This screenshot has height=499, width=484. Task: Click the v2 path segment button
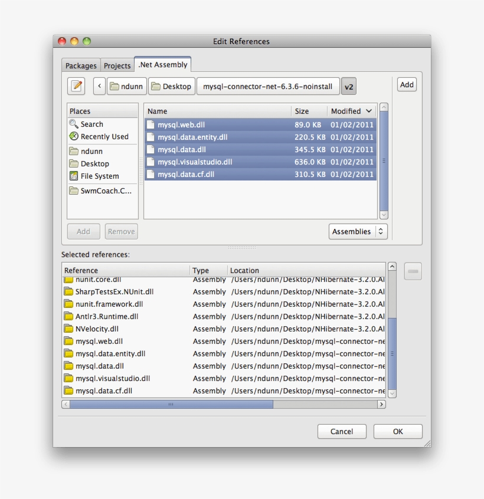pyautogui.click(x=349, y=87)
